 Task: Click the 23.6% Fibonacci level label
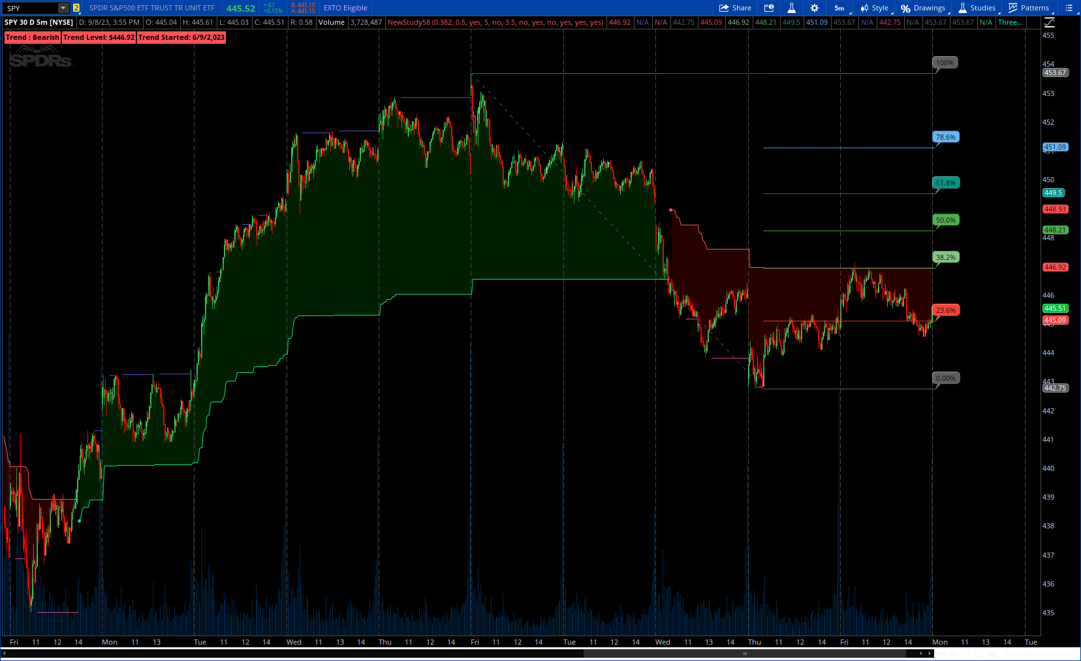tap(945, 310)
